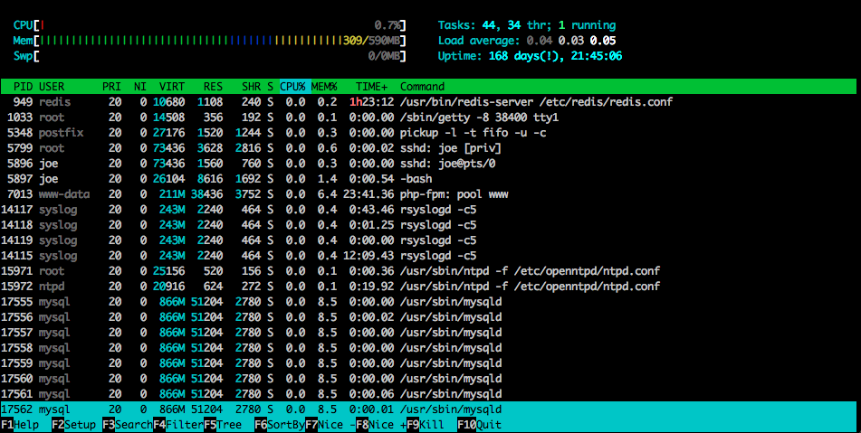The image size is (861, 433).
Task: Sort by CPU% column header
Action: (x=292, y=86)
